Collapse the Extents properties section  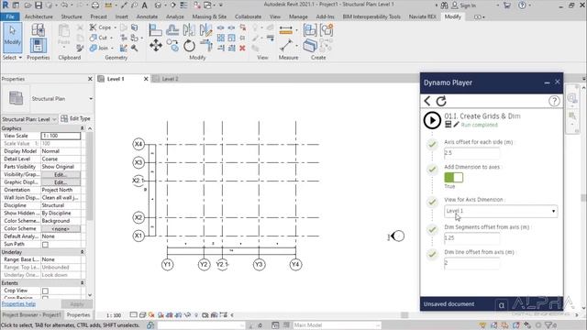coord(82,283)
